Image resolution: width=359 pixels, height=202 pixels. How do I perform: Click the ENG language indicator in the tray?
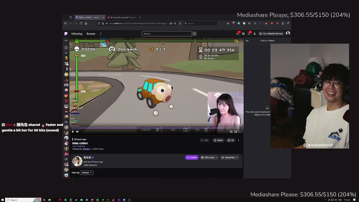click(x=340, y=200)
